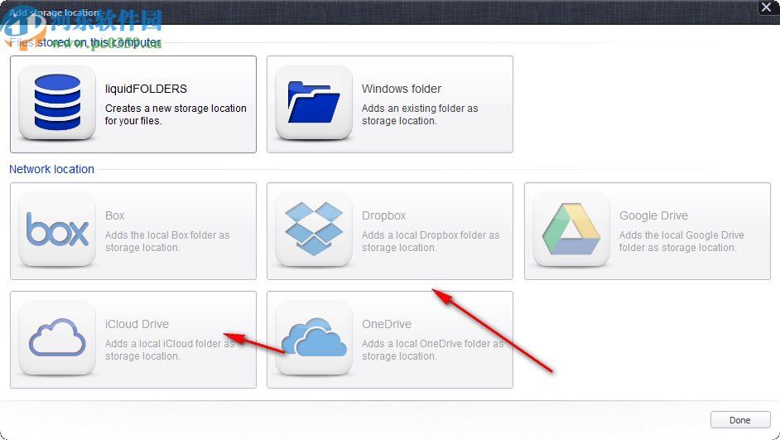Screen dimensions: 780x440
Task: Click the OneDrive blue clouds icon
Action: tap(314, 337)
